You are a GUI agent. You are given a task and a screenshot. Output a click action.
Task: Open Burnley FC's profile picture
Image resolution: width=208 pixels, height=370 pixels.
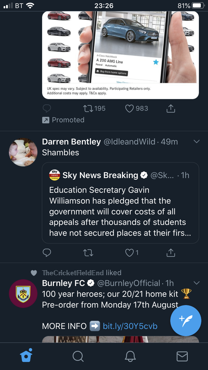tap(23, 293)
